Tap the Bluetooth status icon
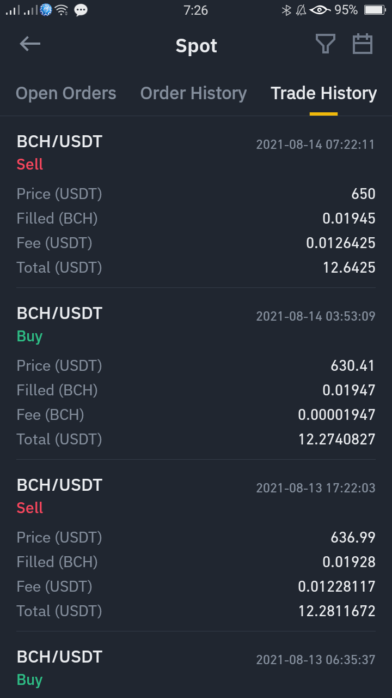 (x=286, y=10)
